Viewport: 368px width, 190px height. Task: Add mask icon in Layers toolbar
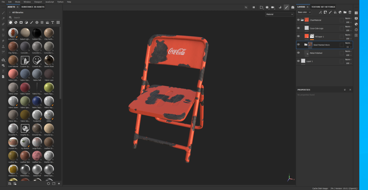(x=325, y=12)
